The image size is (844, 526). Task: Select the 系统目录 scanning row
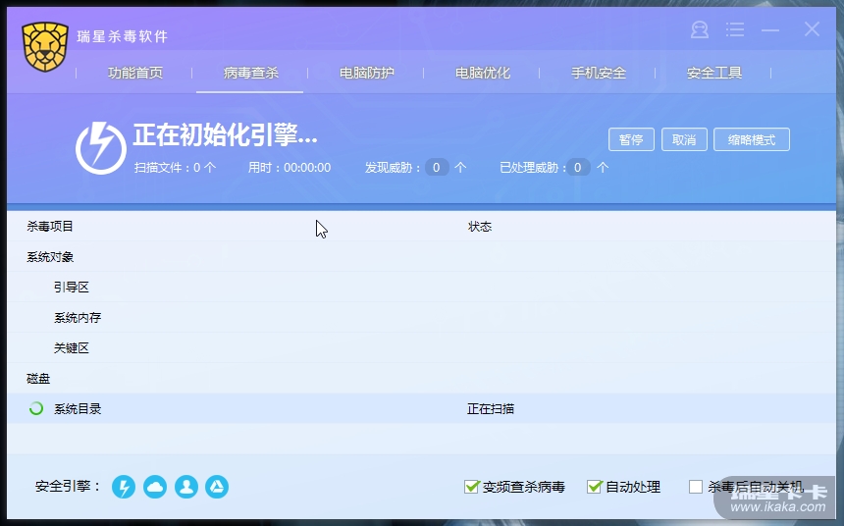421,408
